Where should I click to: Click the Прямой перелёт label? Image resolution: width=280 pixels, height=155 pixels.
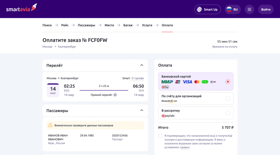point(101,95)
